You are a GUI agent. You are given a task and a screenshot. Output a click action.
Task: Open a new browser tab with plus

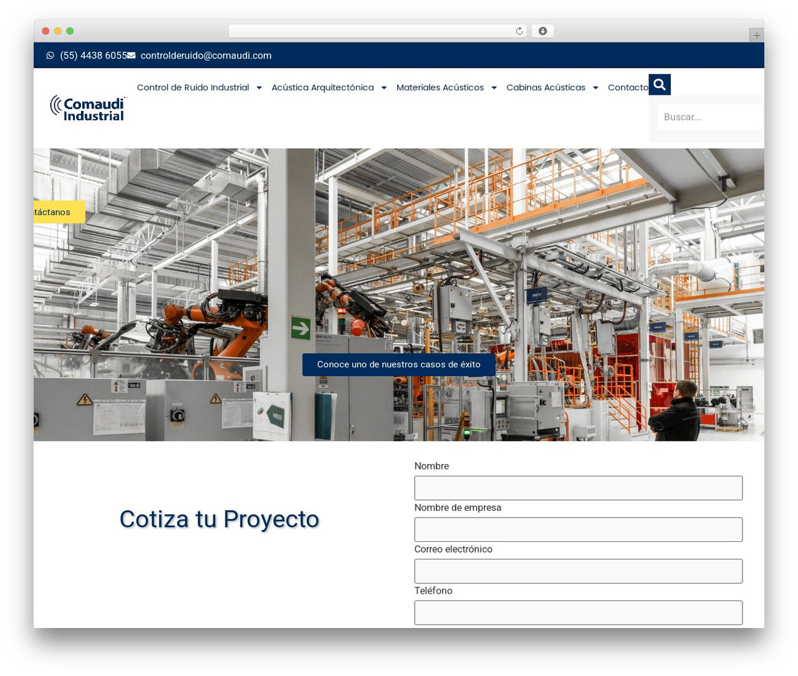756,36
